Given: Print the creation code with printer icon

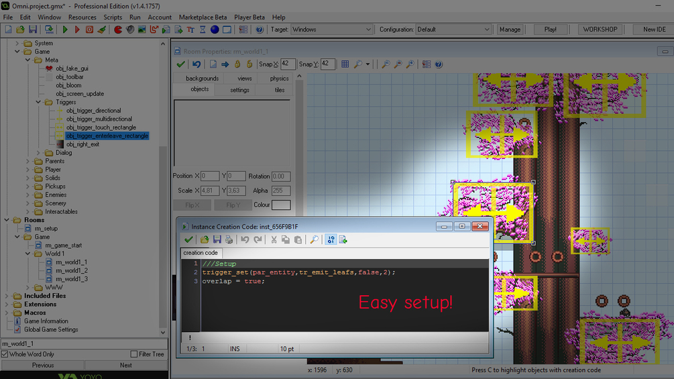Looking at the screenshot, I should point(229,239).
